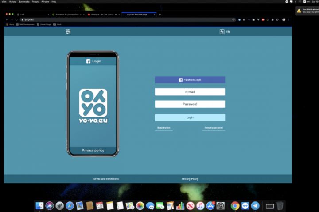Open System Preferences from dock
The width and height of the screenshot is (319, 212).
[x=221, y=206]
